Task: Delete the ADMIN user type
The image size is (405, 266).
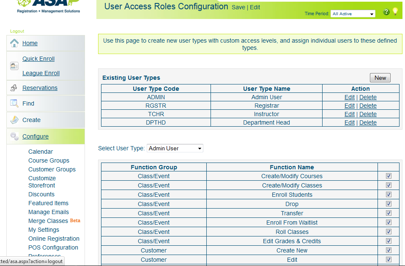Action: (368, 97)
